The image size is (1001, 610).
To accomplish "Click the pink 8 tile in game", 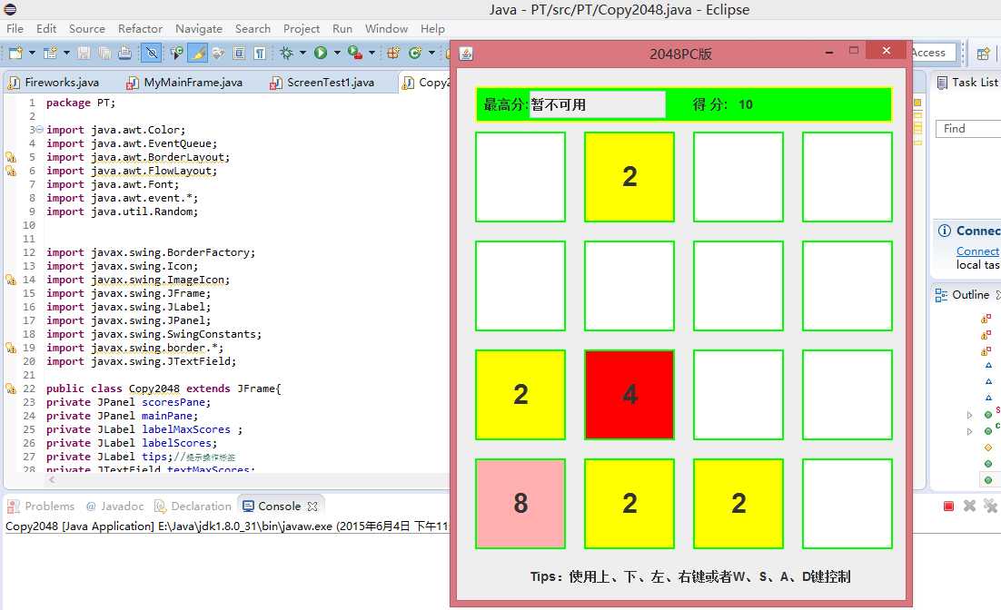I will point(520,504).
